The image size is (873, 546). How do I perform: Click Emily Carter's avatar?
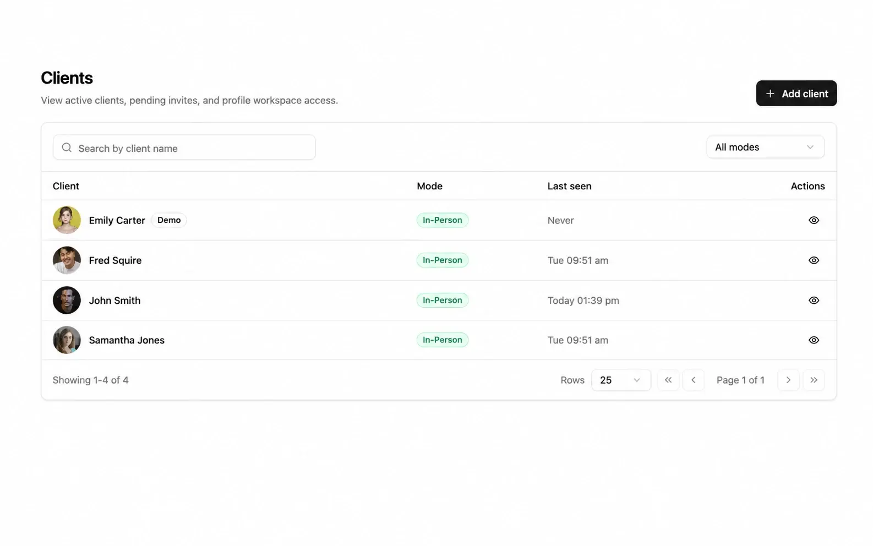coord(67,220)
